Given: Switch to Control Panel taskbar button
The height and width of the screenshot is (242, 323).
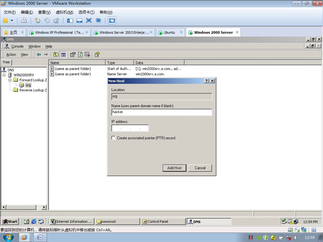Looking at the screenshot, I should [163, 222].
